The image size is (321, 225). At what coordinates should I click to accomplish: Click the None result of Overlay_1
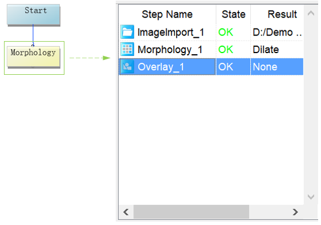click(x=265, y=67)
